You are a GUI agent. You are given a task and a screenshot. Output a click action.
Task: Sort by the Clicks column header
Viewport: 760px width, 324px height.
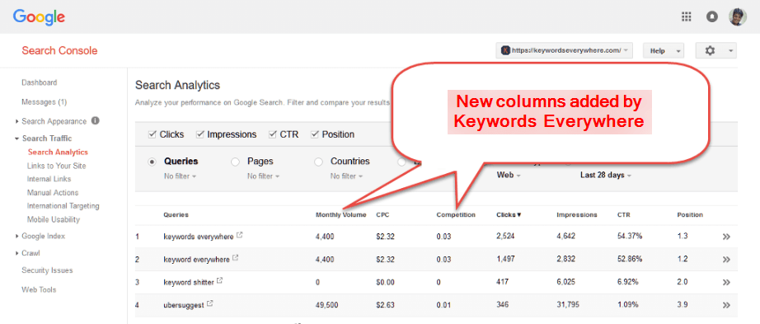(509, 214)
